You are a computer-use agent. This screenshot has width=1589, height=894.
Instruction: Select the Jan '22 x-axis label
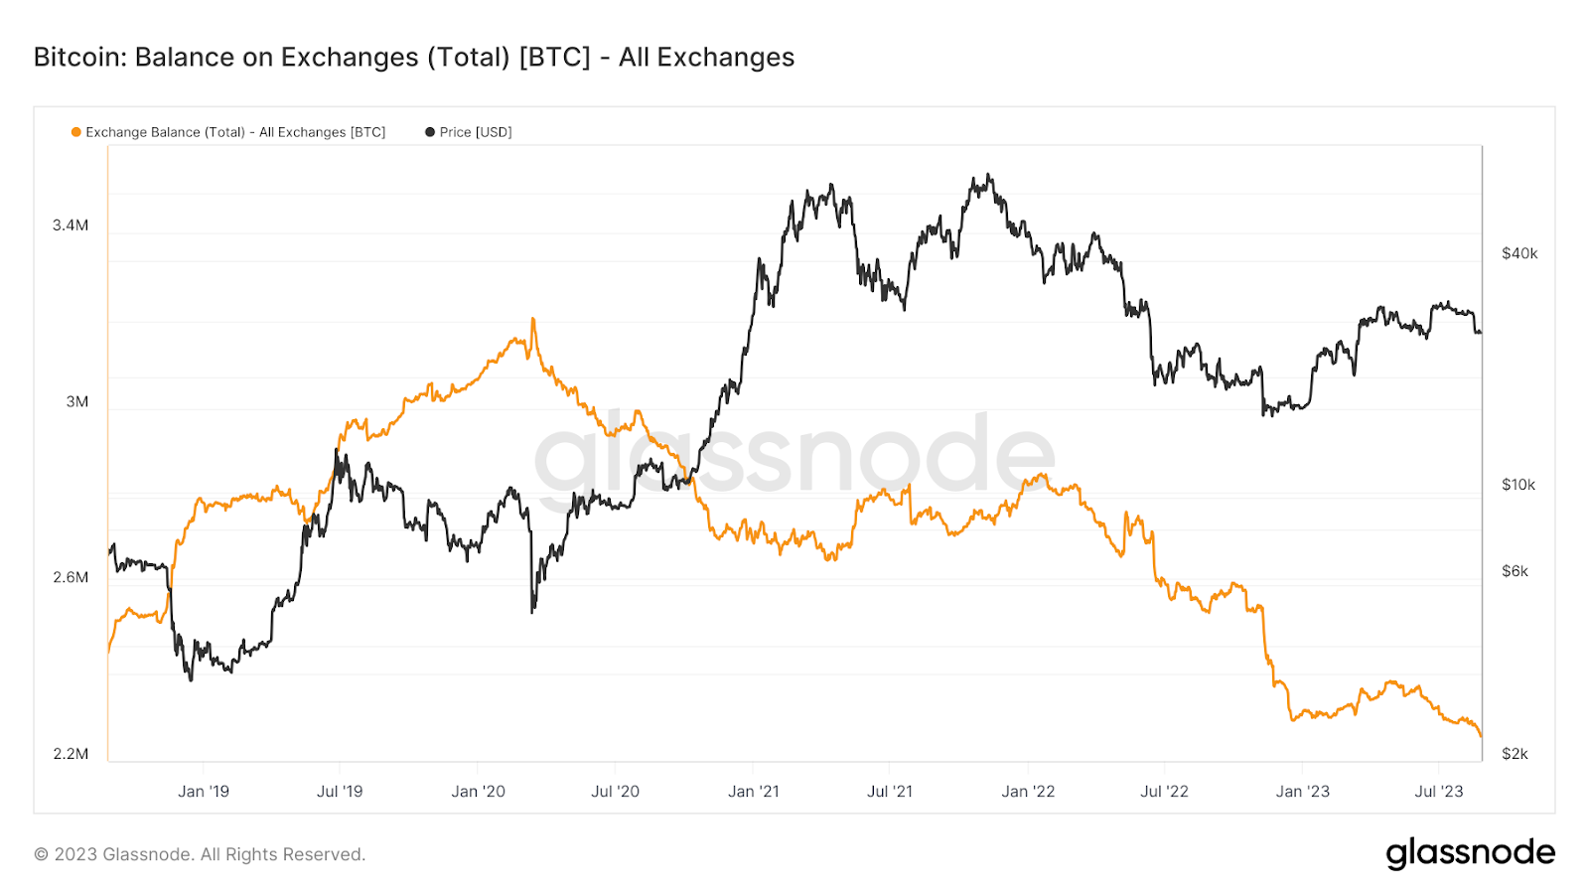1028,792
